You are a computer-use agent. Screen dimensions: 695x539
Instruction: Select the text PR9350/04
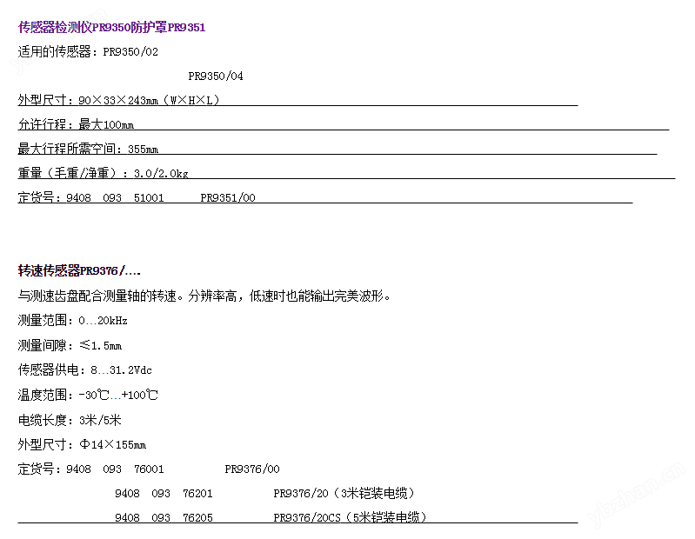216,77
